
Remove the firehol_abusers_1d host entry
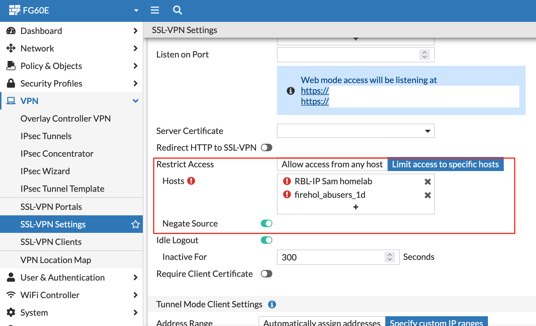[x=427, y=195]
